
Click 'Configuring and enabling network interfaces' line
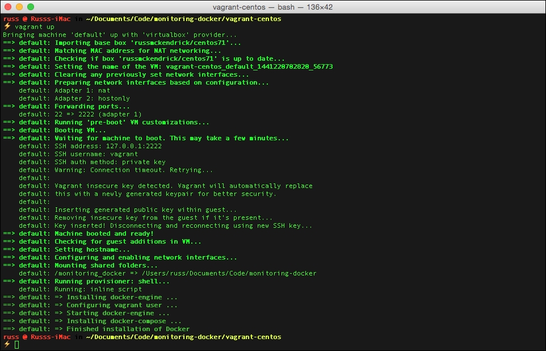(x=120, y=258)
